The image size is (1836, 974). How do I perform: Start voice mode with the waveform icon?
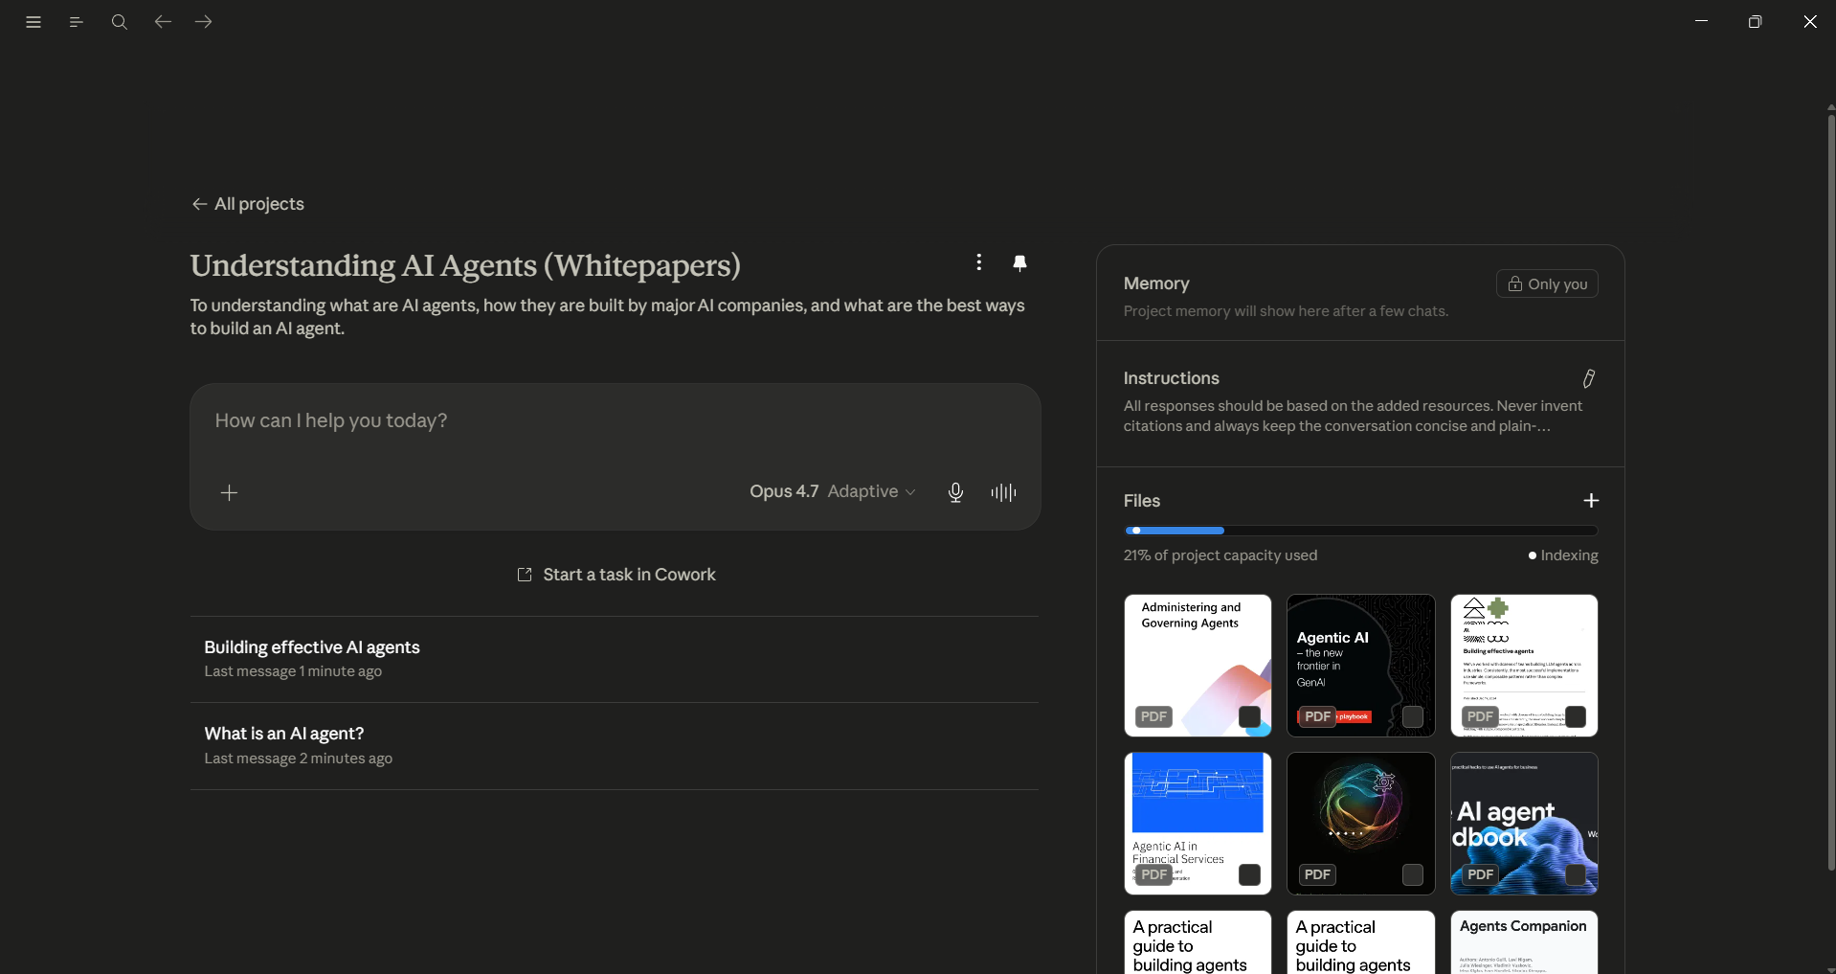pyautogui.click(x=1003, y=492)
